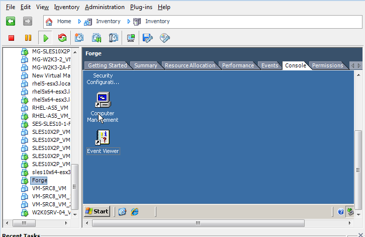365x237 pixels.
Task: Open the first Inventory breadcrumb dropdown arrow
Action: point(79,22)
